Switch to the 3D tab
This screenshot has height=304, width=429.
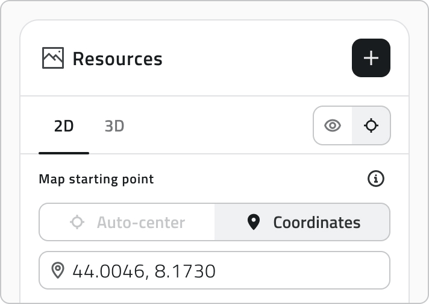pos(114,126)
